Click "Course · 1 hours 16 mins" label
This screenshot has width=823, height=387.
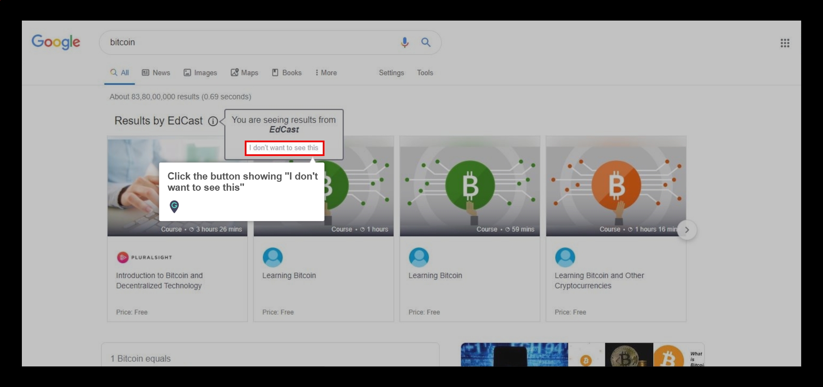(639, 229)
